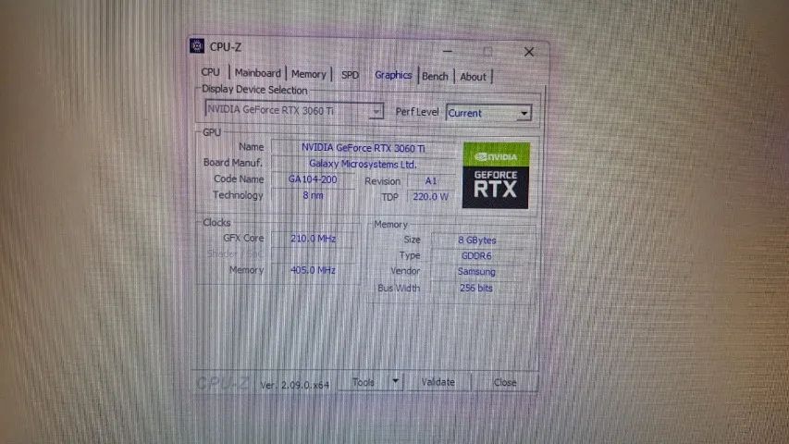Expand the Tools dropdown arrow

tap(396, 382)
